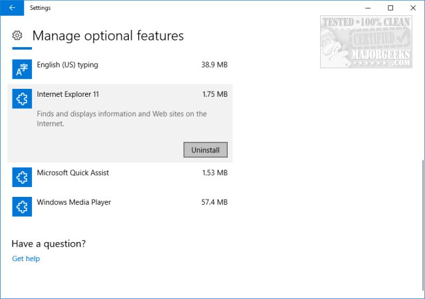The width and height of the screenshot is (425, 299).
Task: Click the 57.4 MB size value
Action: pyautogui.click(x=214, y=202)
